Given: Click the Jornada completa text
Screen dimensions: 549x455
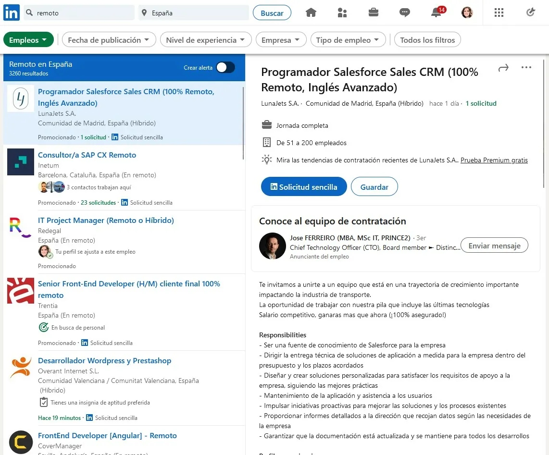Looking at the screenshot, I should 302,125.
